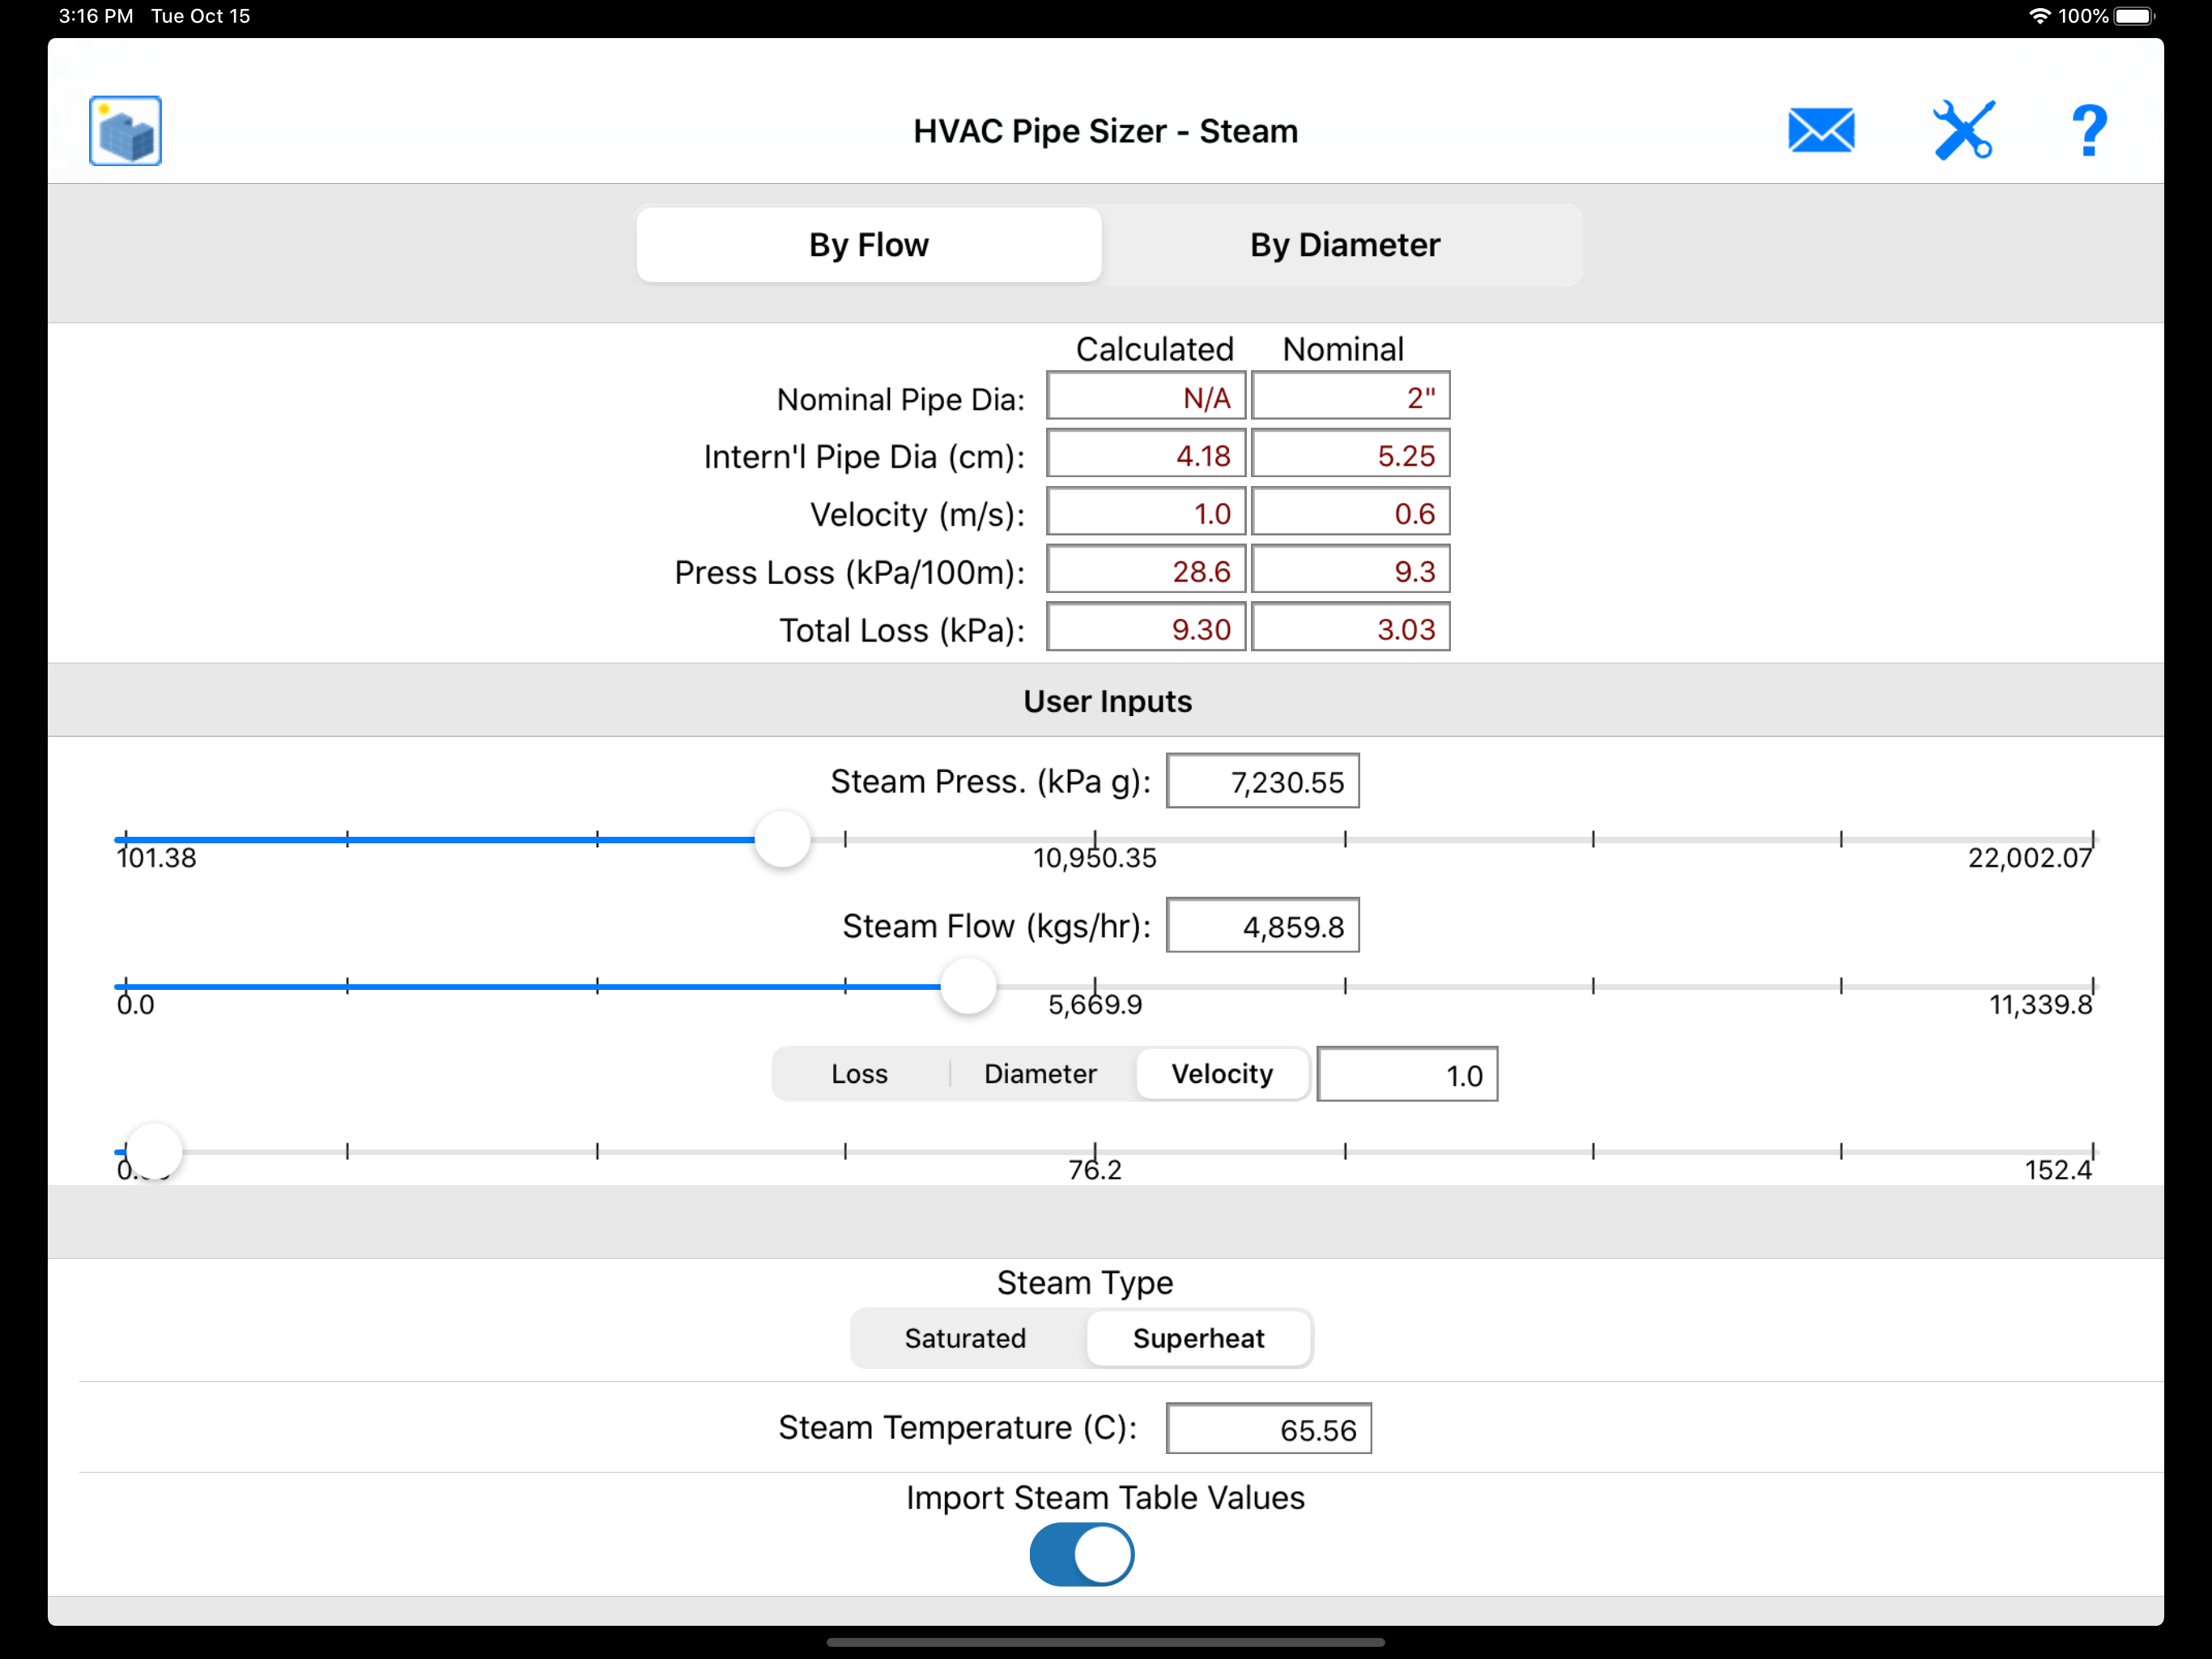Check the Wi-Fi status icon
The height and width of the screenshot is (1659, 2212).
coord(2039,16)
